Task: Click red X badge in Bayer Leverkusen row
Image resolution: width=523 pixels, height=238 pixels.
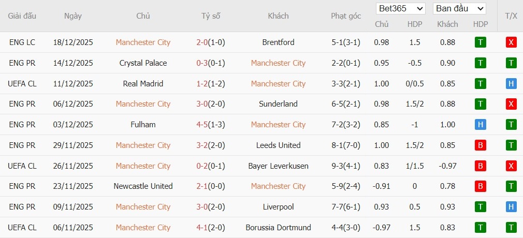Action: click(511, 166)
